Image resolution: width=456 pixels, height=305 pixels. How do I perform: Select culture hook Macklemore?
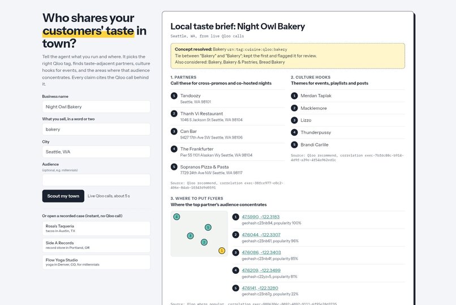point(314,108)
